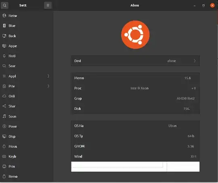Open the Remo settings entry
218x183 pixels.
27,177
